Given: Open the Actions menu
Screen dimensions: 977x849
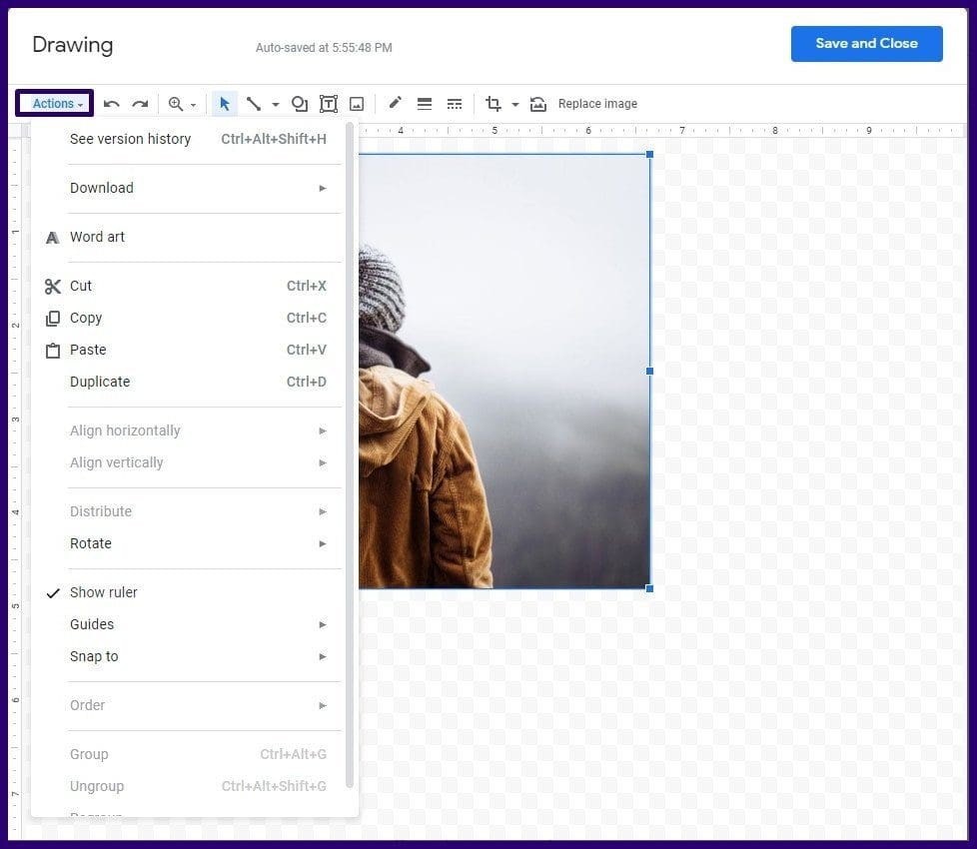Looking at the screenshot, I should pos(55,104).
